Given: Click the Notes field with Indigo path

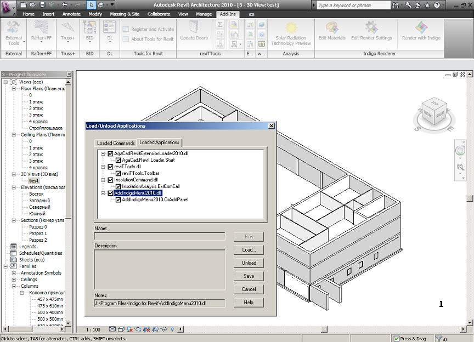Looking at the screenshot, I should tap(160, 303).
